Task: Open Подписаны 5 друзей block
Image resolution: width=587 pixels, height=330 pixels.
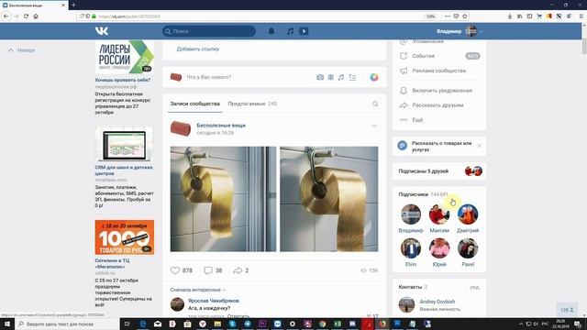Action: (x=439, y=171)
